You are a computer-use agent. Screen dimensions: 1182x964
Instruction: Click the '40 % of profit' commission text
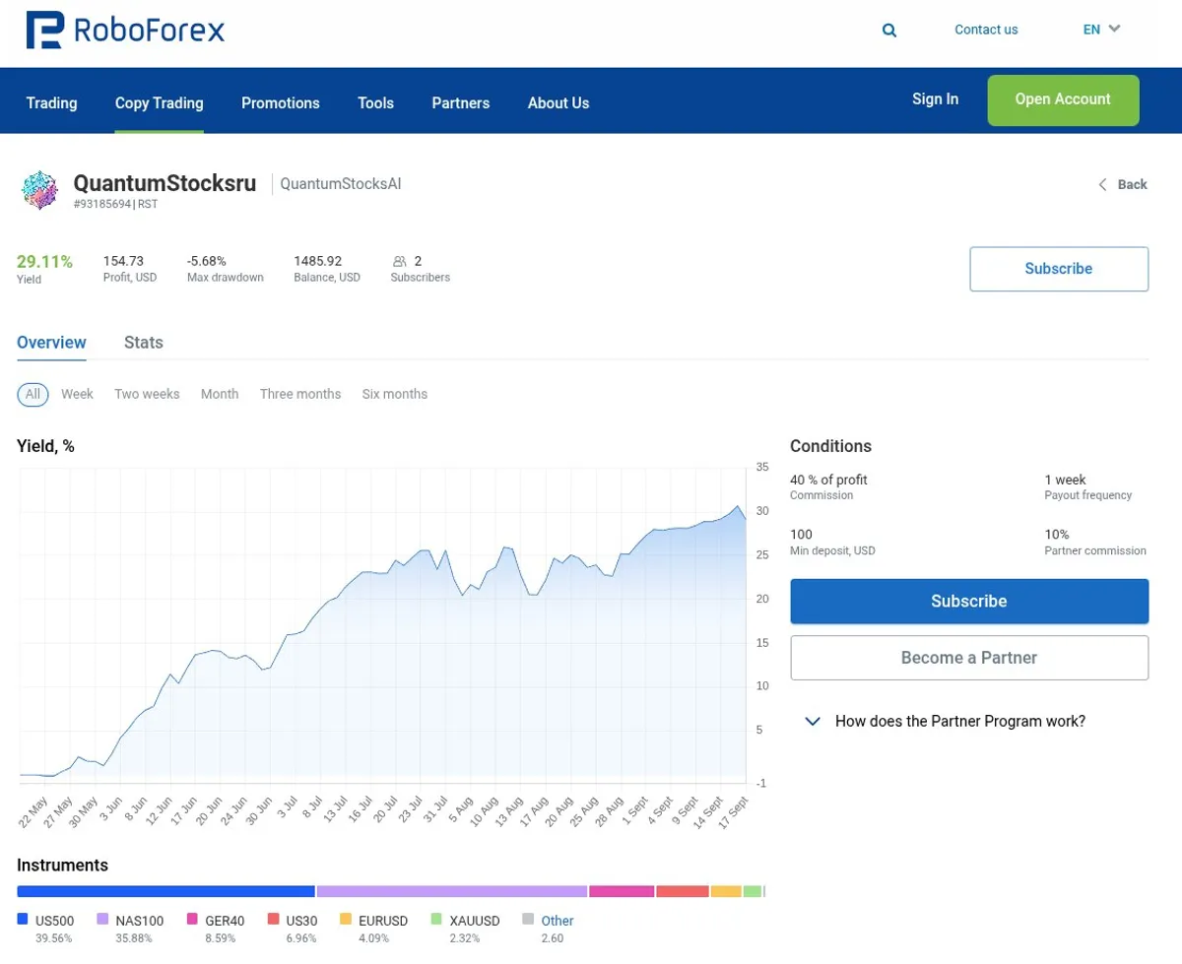[828, 481]
